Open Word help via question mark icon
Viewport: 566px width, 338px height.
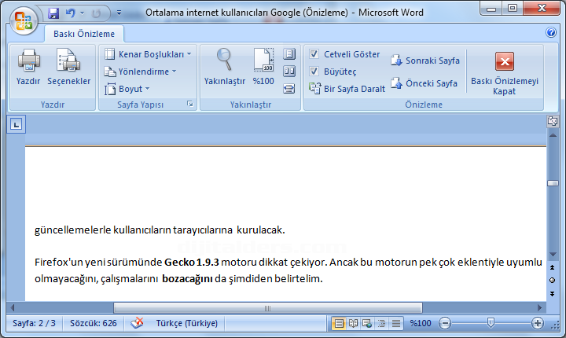551,32
